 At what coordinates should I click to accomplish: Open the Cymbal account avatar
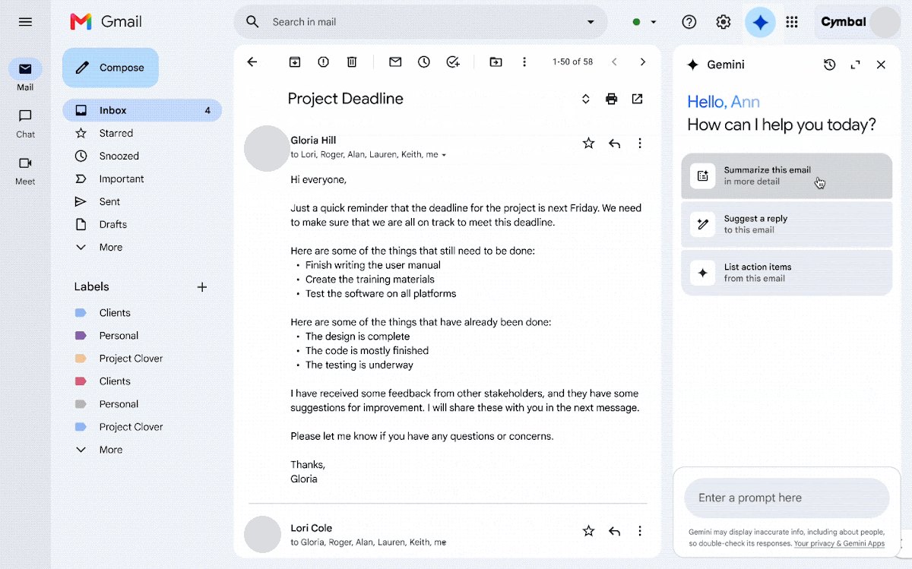point(885,22)
